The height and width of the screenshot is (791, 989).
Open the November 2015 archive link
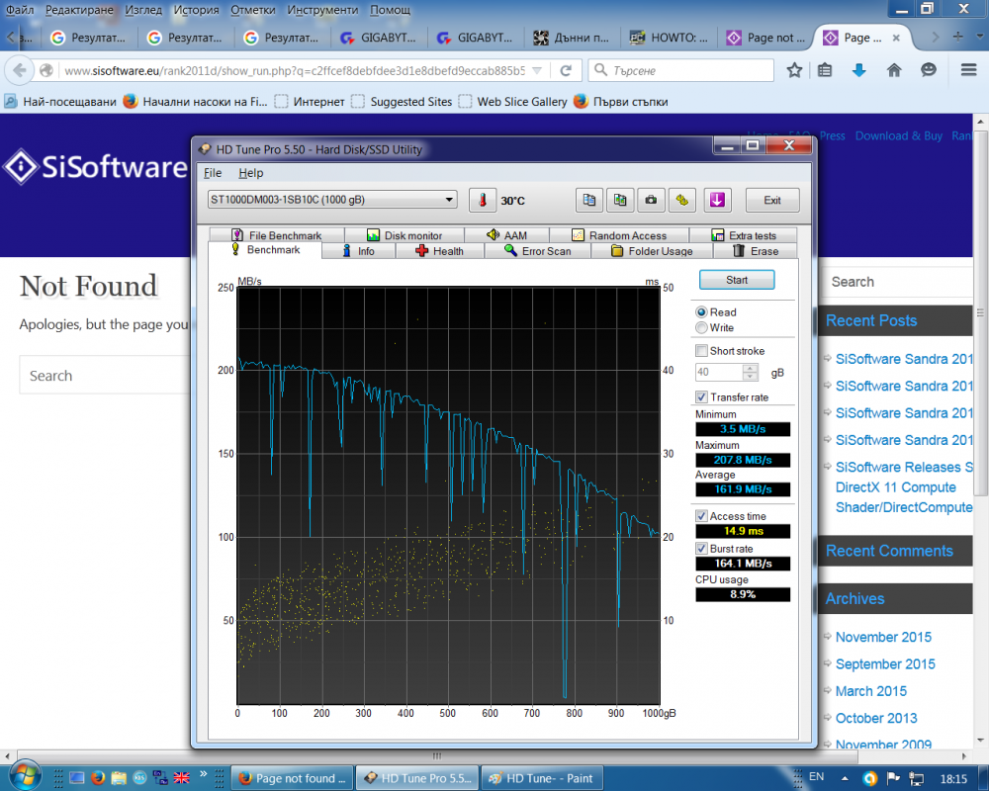(x=883, y=637)
